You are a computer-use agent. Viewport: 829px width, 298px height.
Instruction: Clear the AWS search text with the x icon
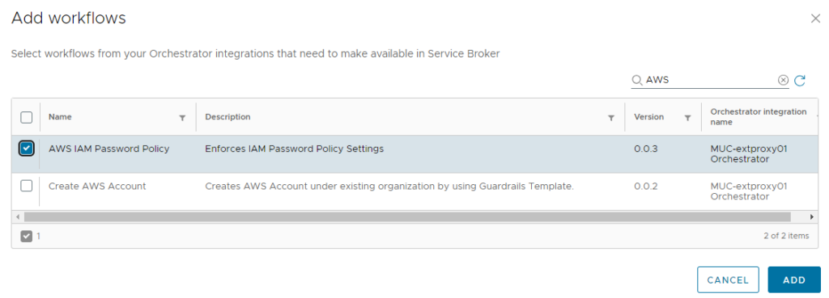(783, 80)
